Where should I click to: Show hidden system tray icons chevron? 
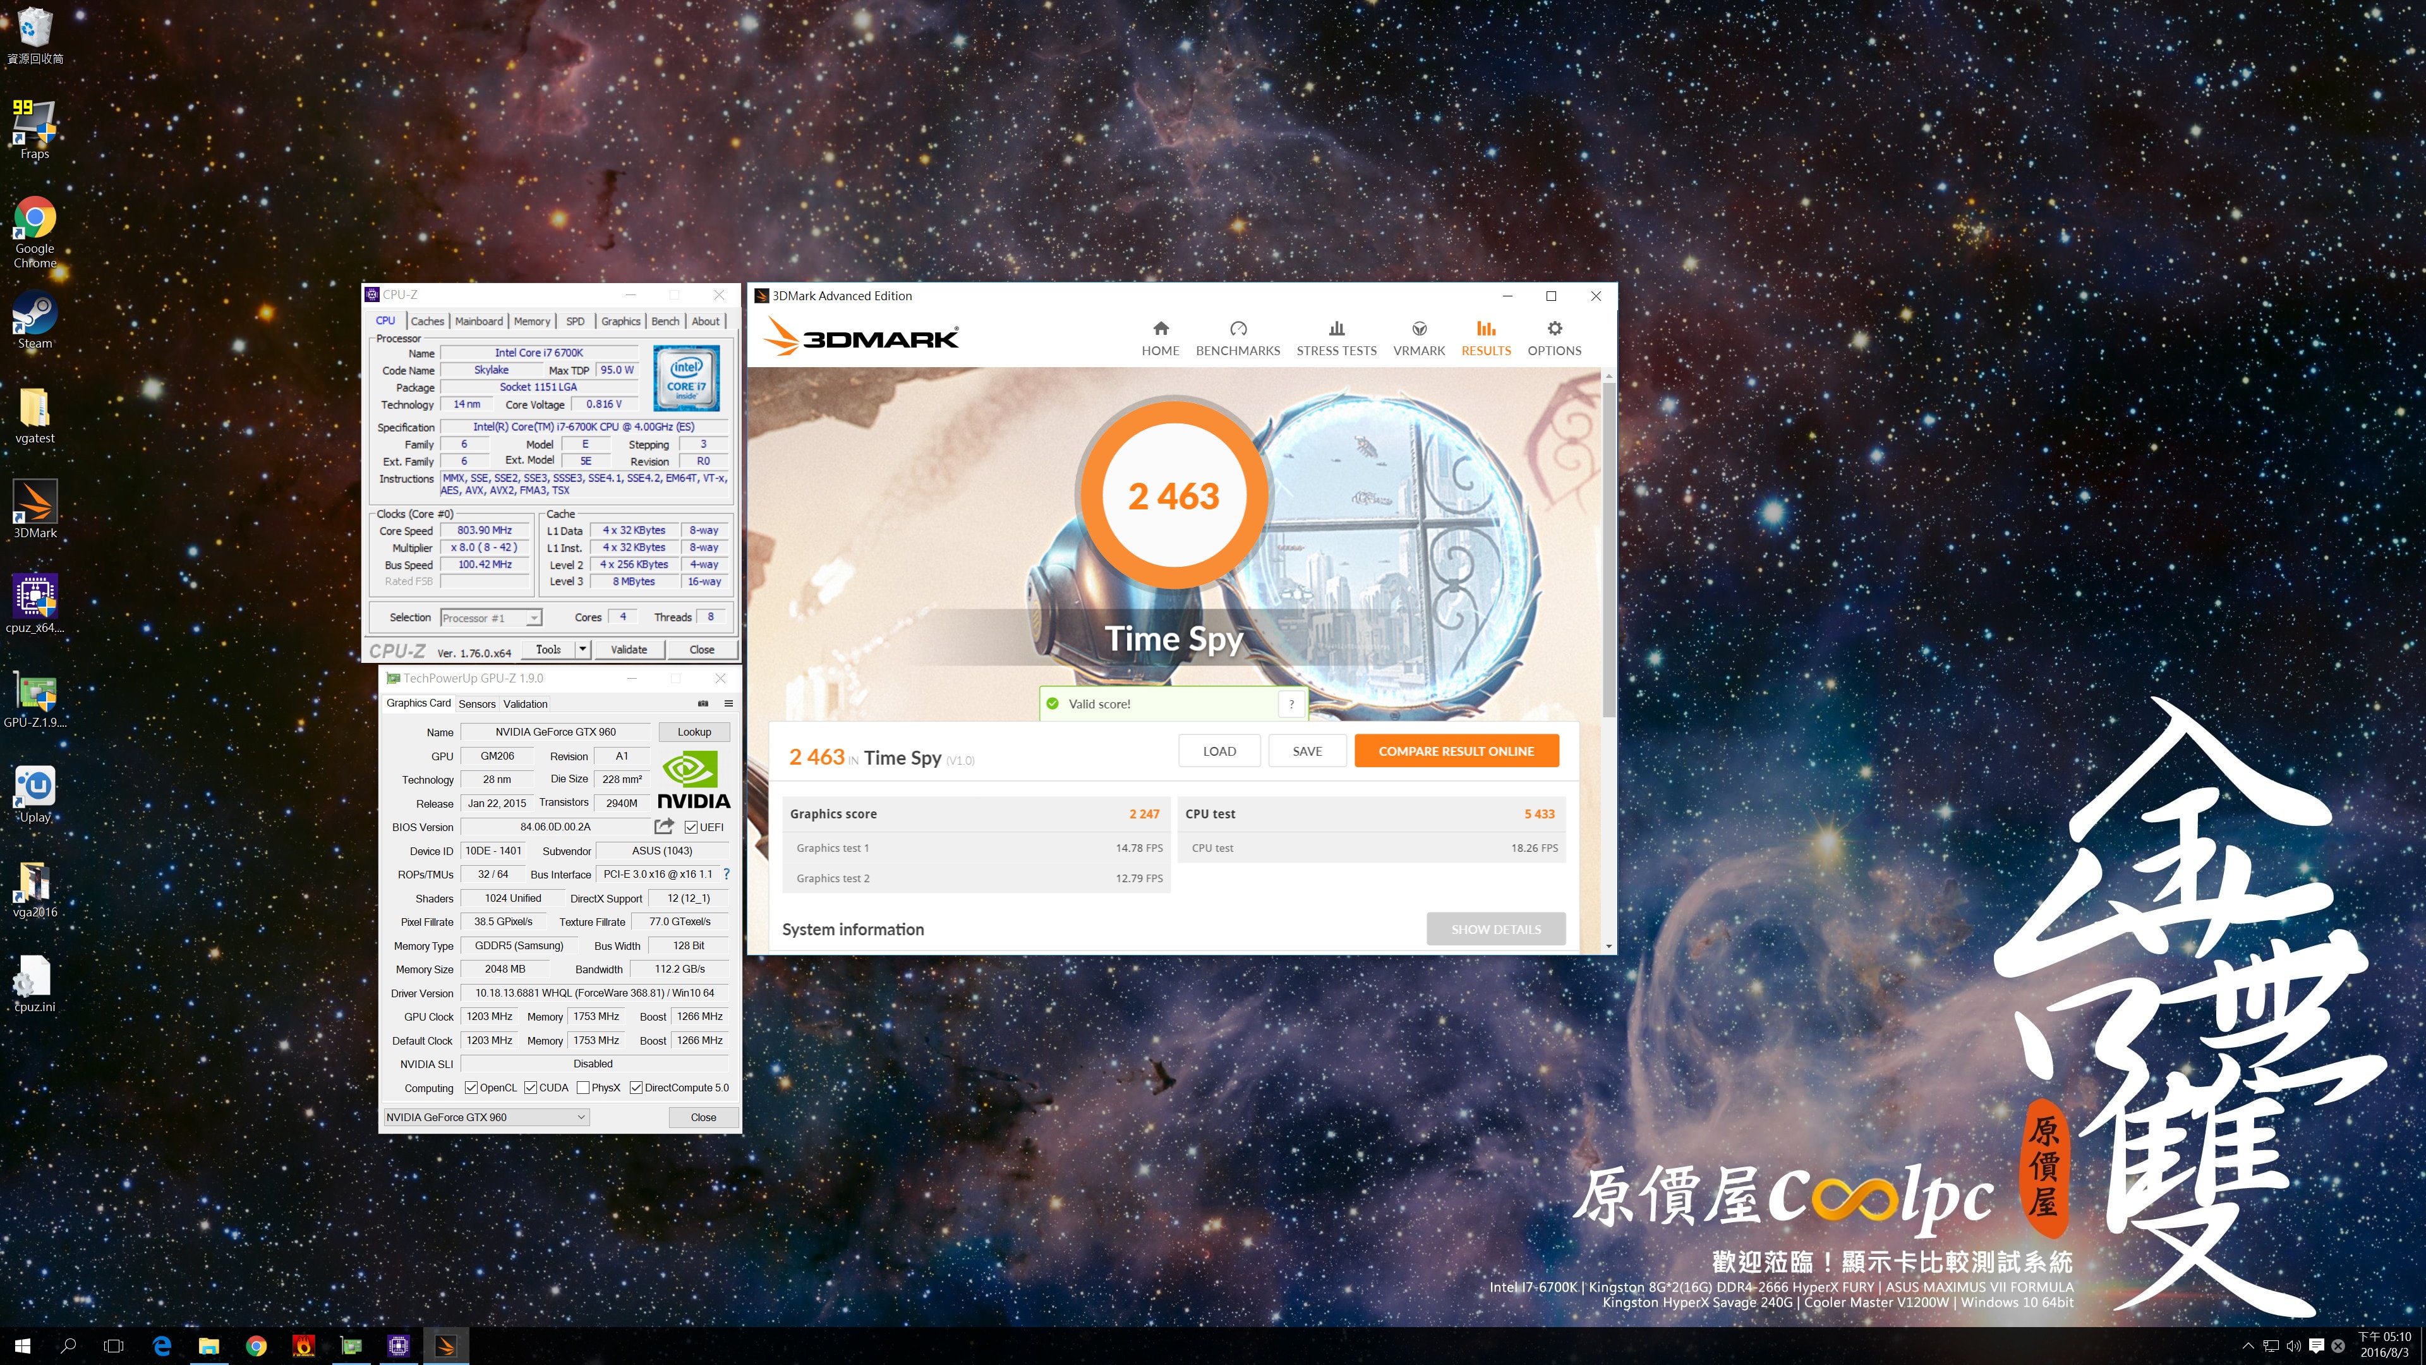[2248, 1346]
